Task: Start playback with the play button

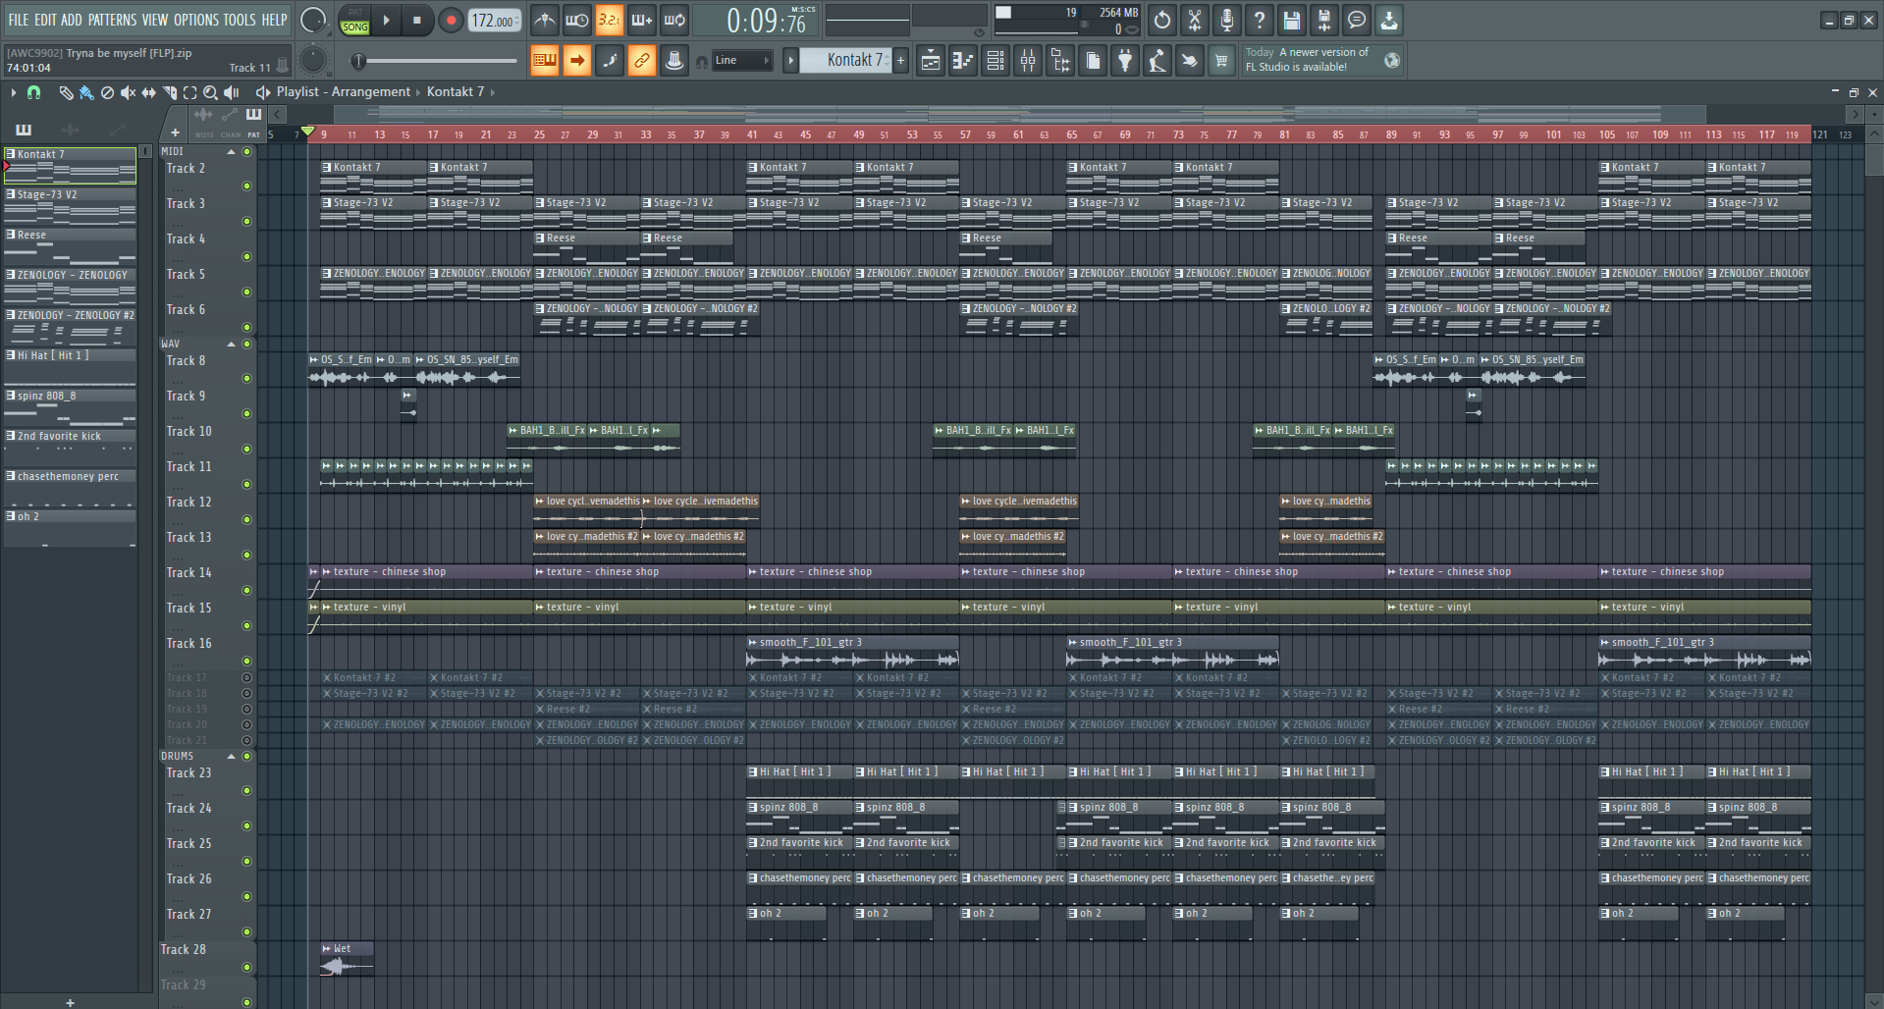Action: coord(386,20)
